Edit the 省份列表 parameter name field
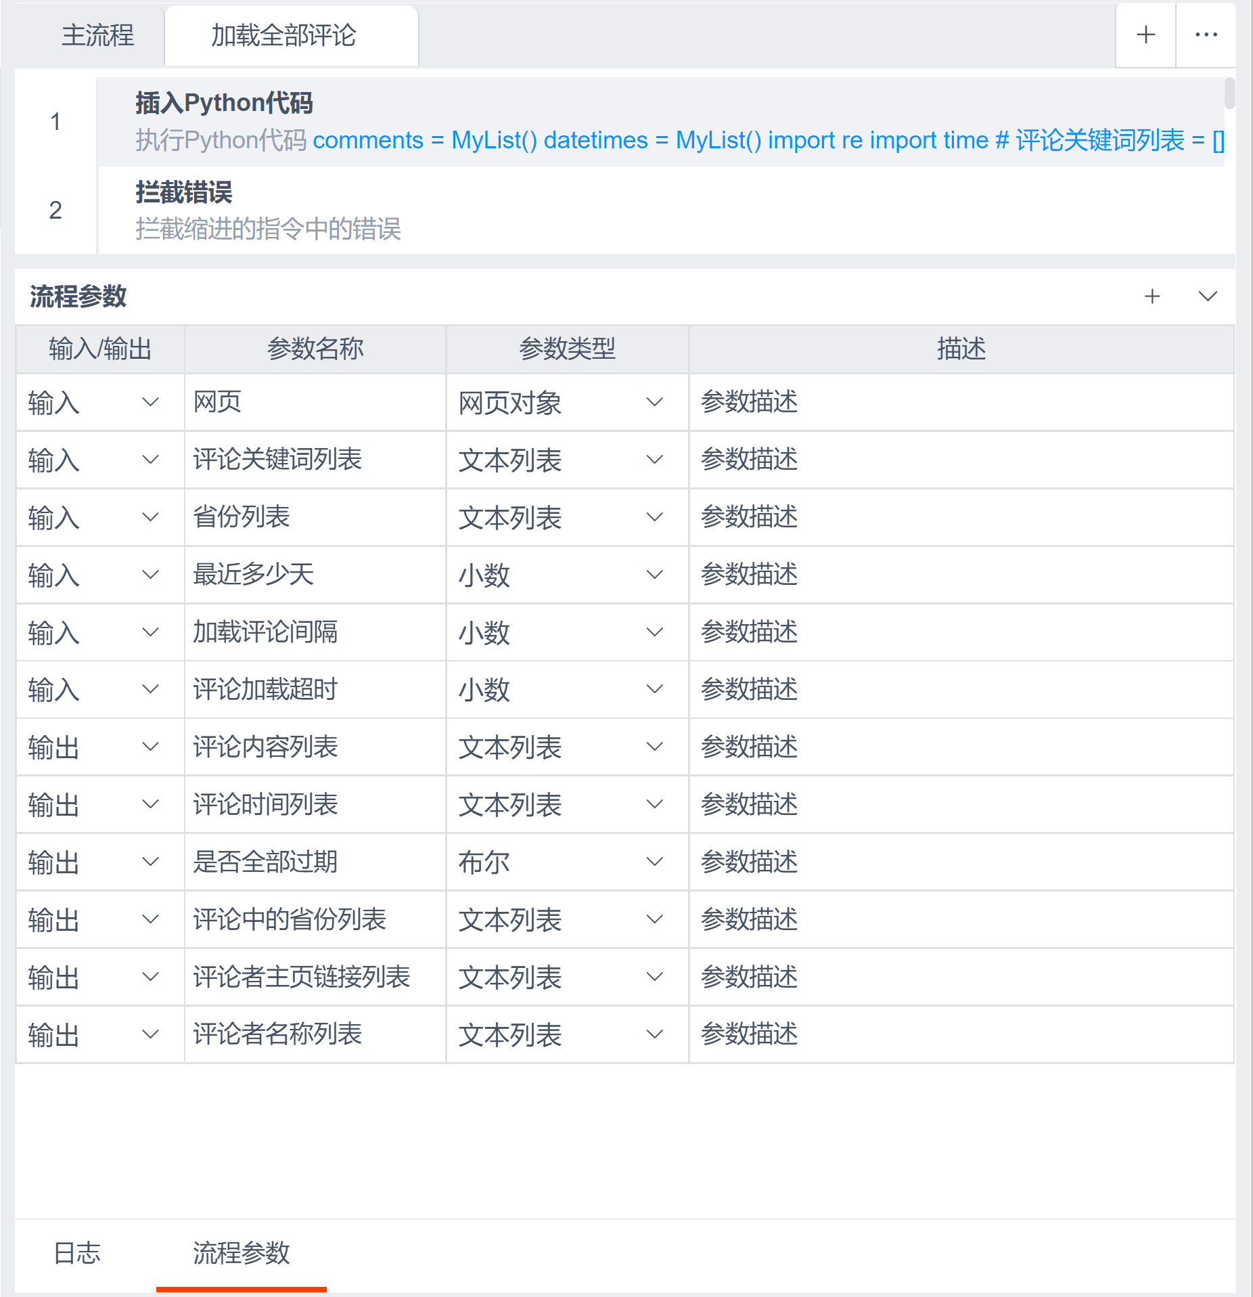This screenshot has height=1297, width=1253. click(x=315, y=517)
